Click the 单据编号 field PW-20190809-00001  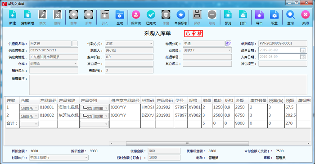(x=283, y=43)
